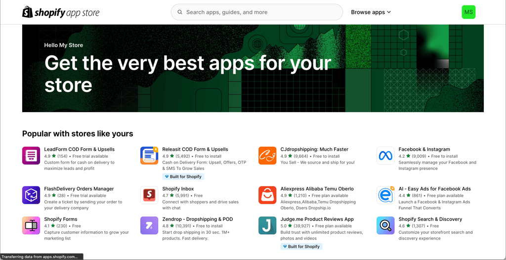The image size is (506, 260).
Task: Expand the Browse apps dropdown
Action: [x=371, y=12]
